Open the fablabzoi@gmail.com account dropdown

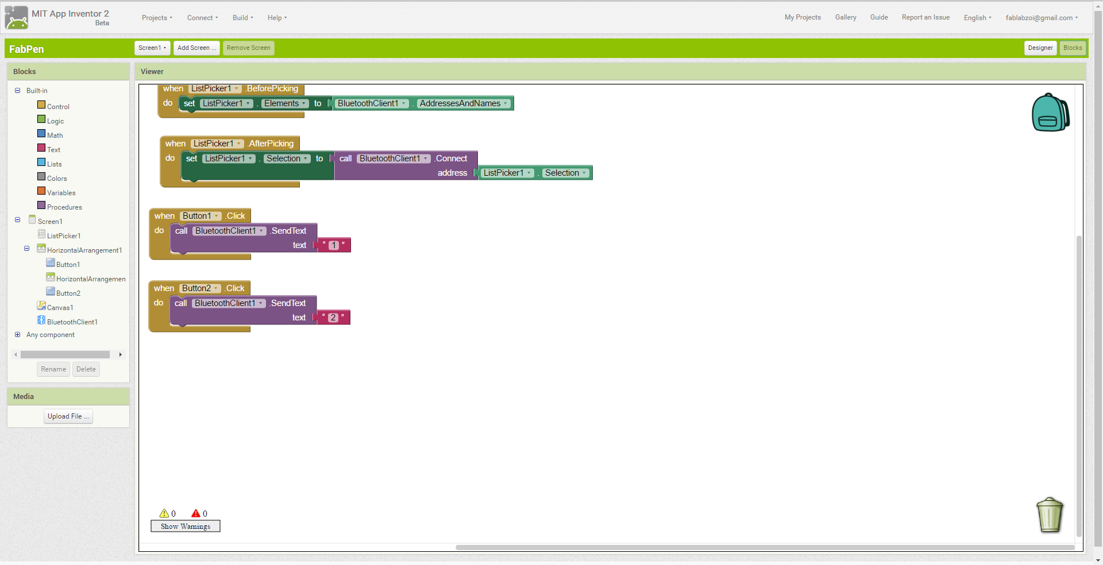point(1042,18)
